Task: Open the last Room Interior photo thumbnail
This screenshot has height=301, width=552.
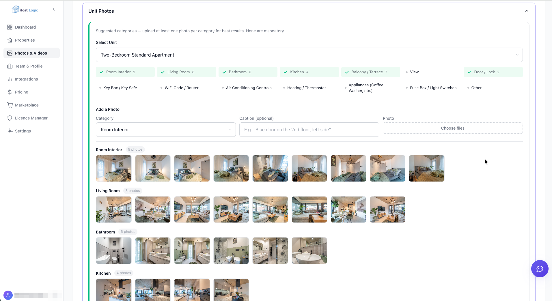Action: click(x=427, y=169)
